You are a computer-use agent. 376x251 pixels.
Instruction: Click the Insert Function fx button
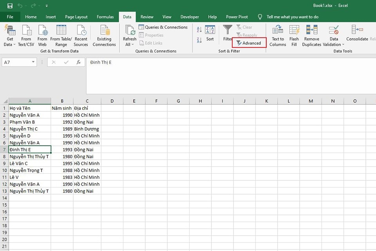pos(78,62)
